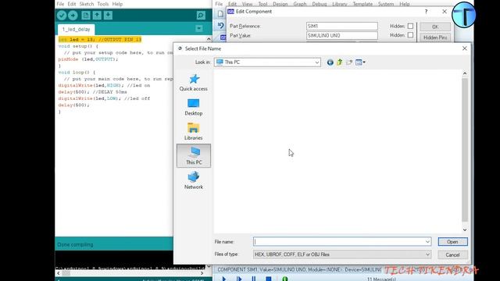
Task: Open the Arduino Serial Monitor
Action: pos(201,16)
